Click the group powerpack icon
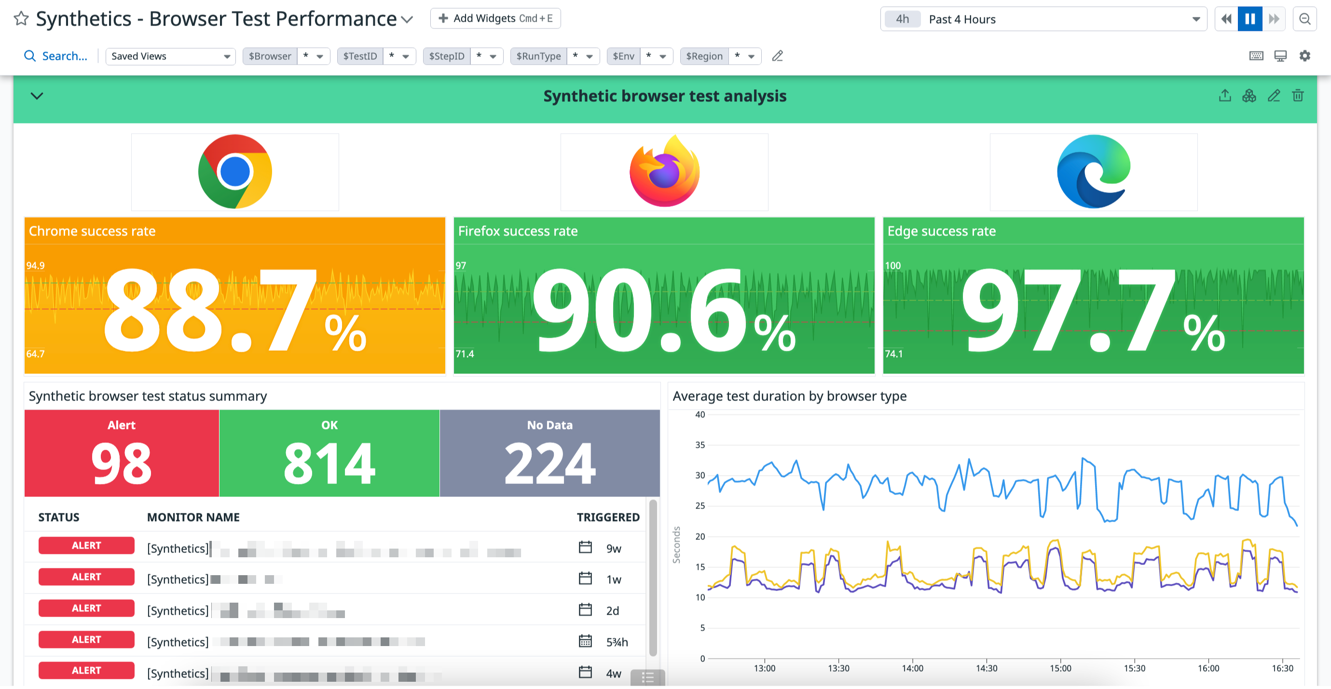 coord(1249,96)
